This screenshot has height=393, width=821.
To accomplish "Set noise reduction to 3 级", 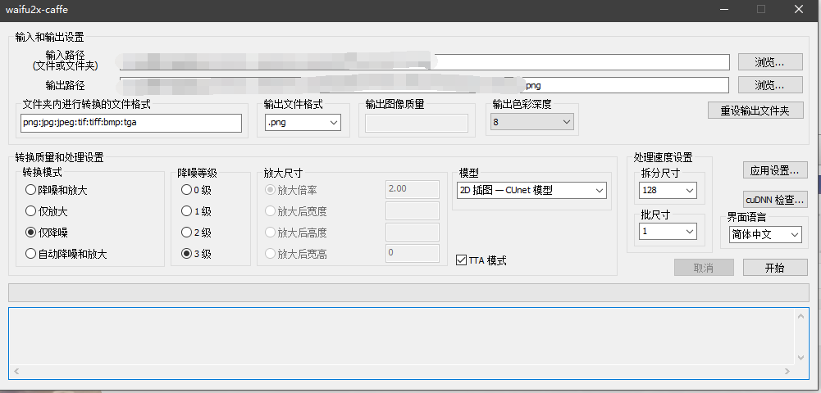I will point(196,254).
